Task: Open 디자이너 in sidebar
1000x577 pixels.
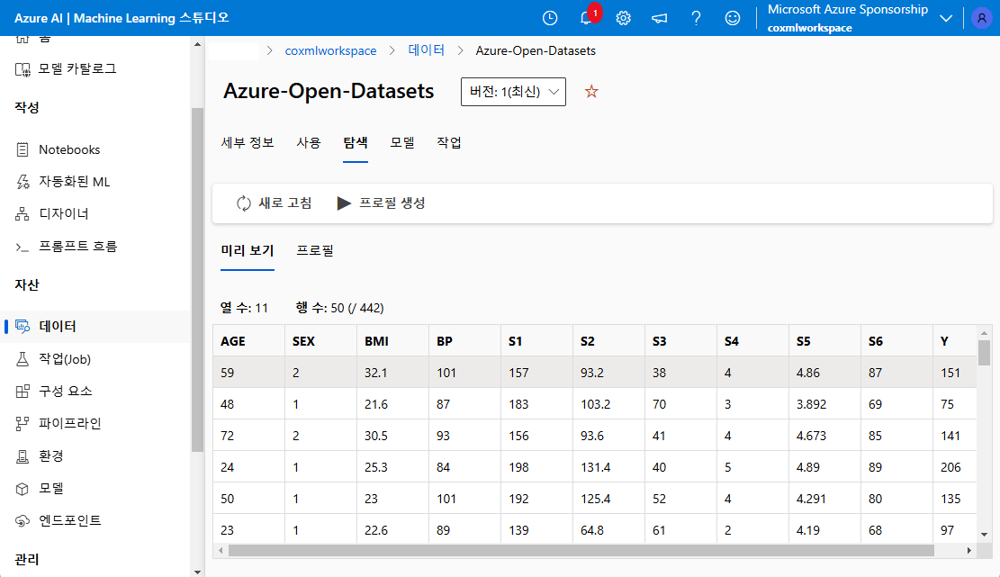Action: tap(64, 213)
